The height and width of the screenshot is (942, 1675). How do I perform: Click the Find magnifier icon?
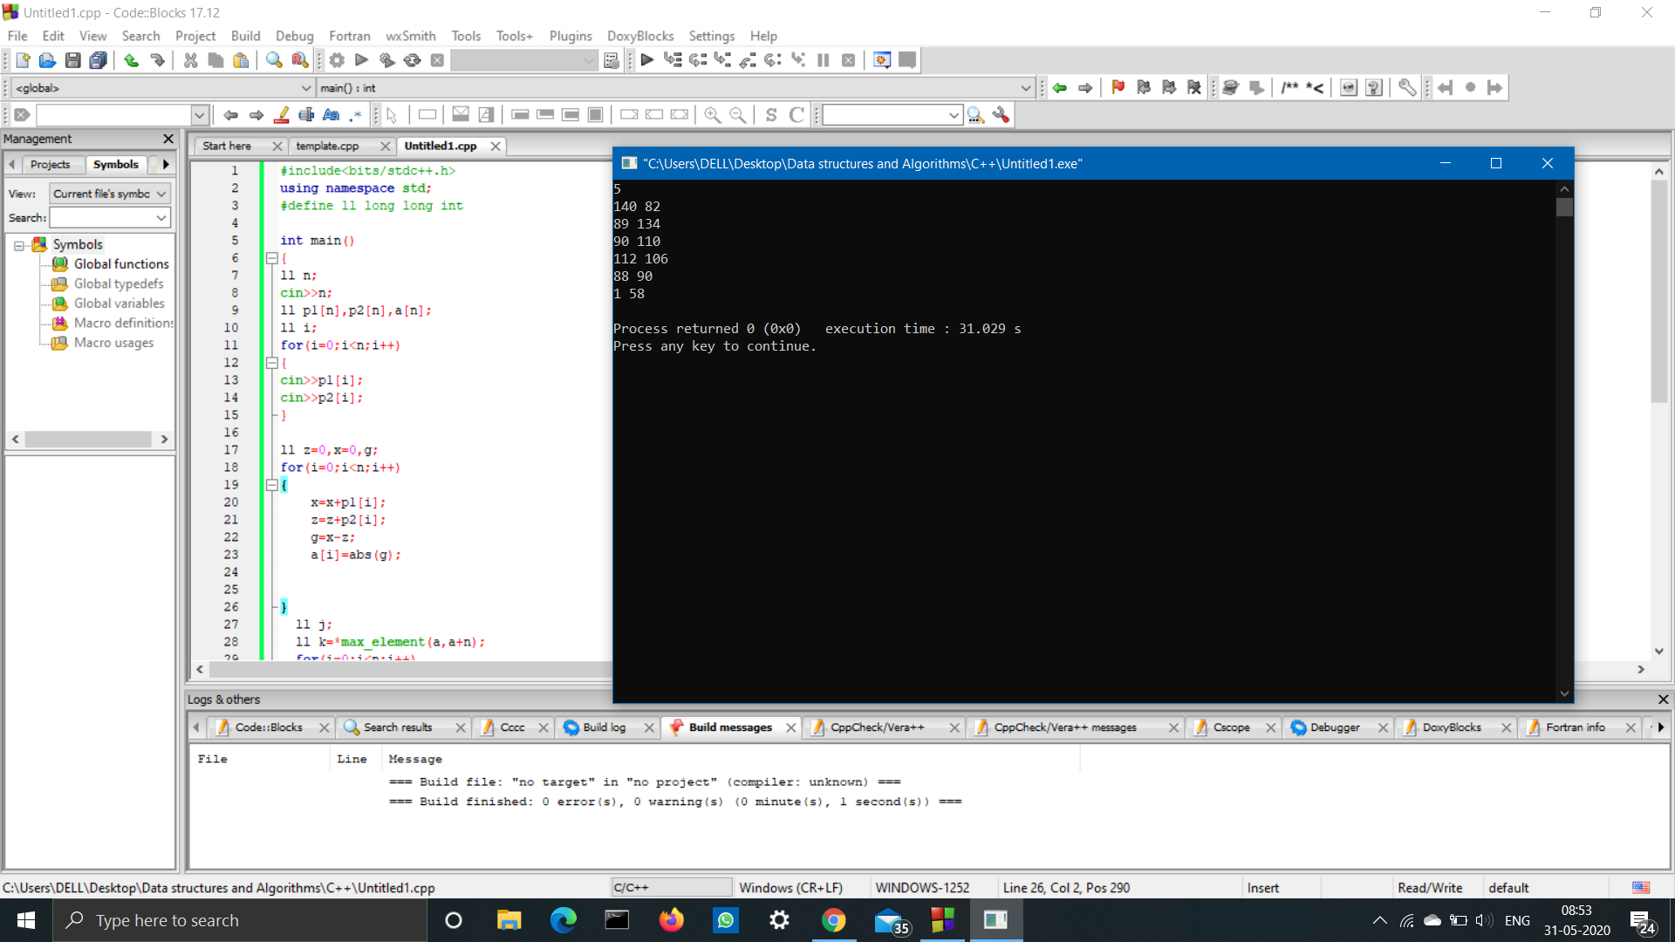point(274,60)
